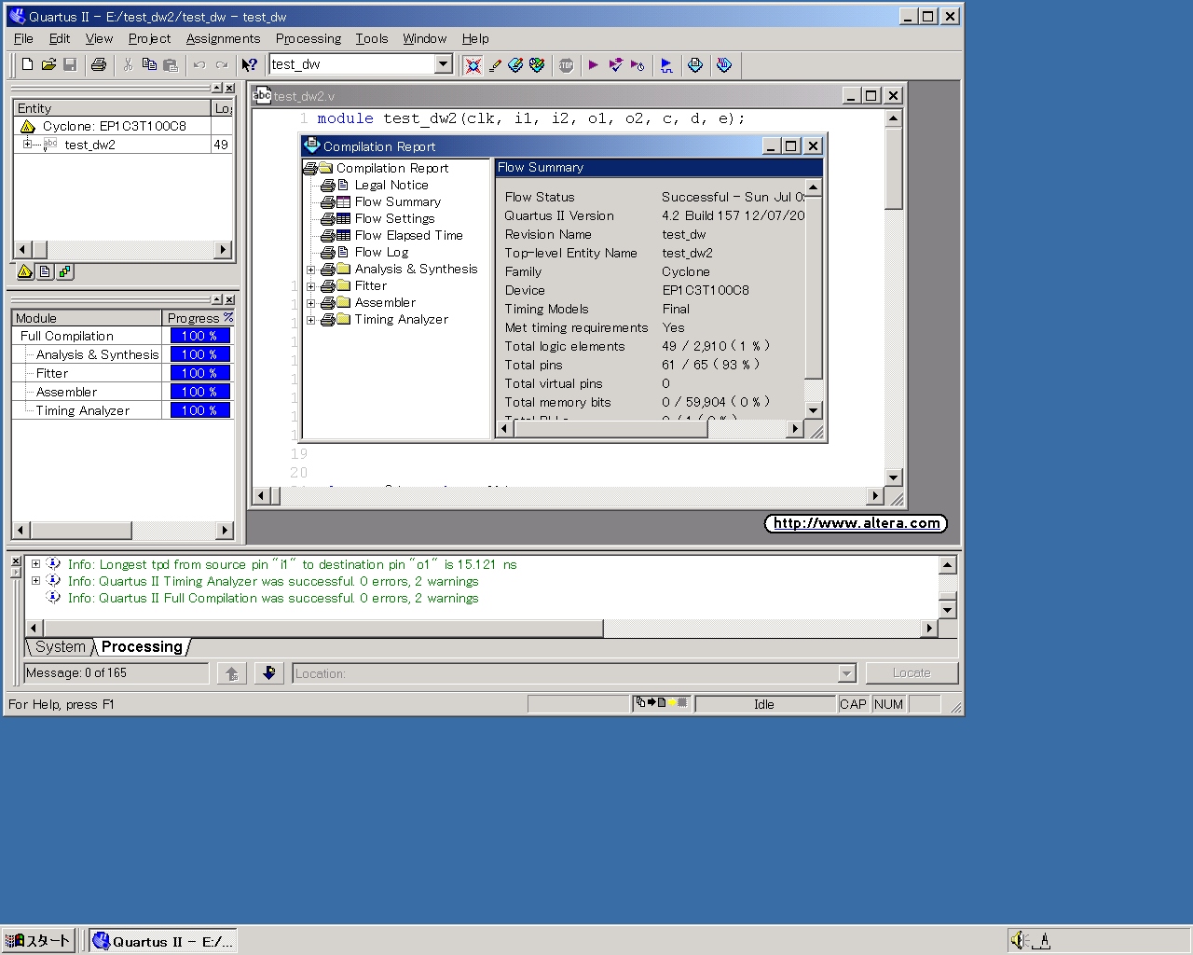Click the green check pencil toolbar icon

click(x=515, y=64)
